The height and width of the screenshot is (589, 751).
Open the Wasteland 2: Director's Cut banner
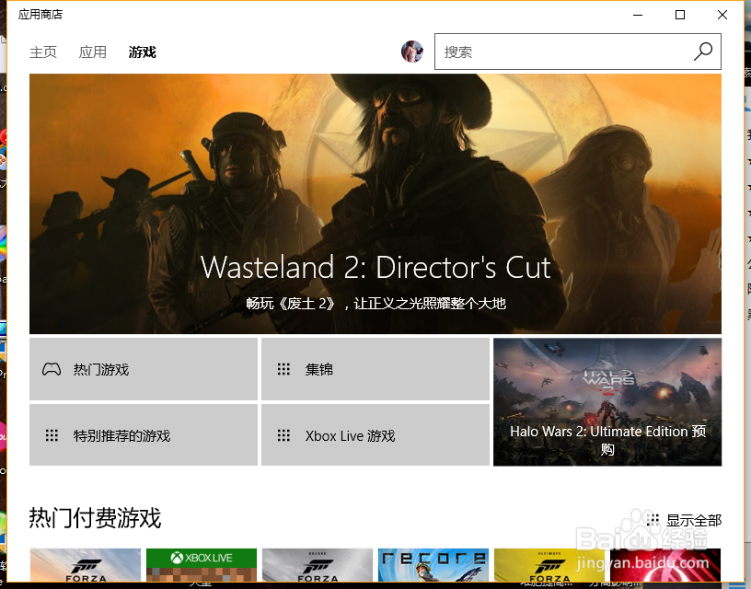(x=375, y=203)
